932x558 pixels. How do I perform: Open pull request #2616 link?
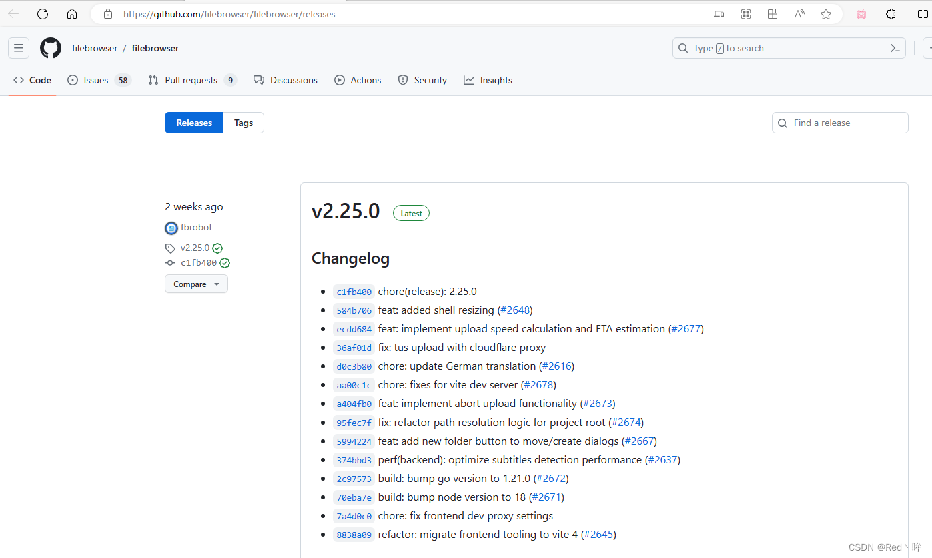point(556,366)
